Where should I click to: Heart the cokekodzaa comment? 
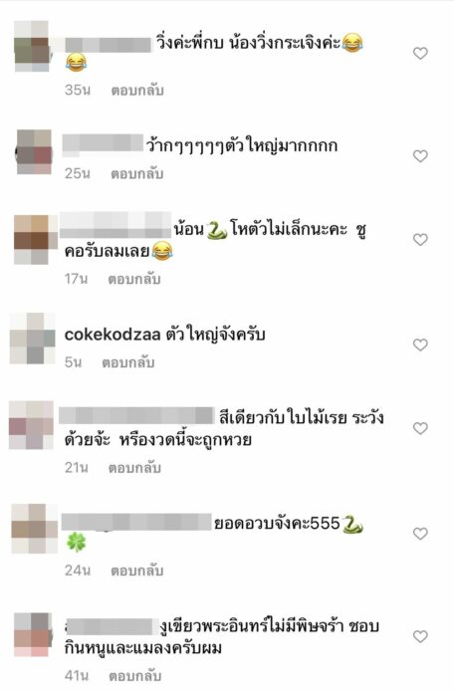tap(420, 345)
